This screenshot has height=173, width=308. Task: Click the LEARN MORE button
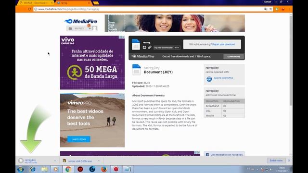coord(233,57)
